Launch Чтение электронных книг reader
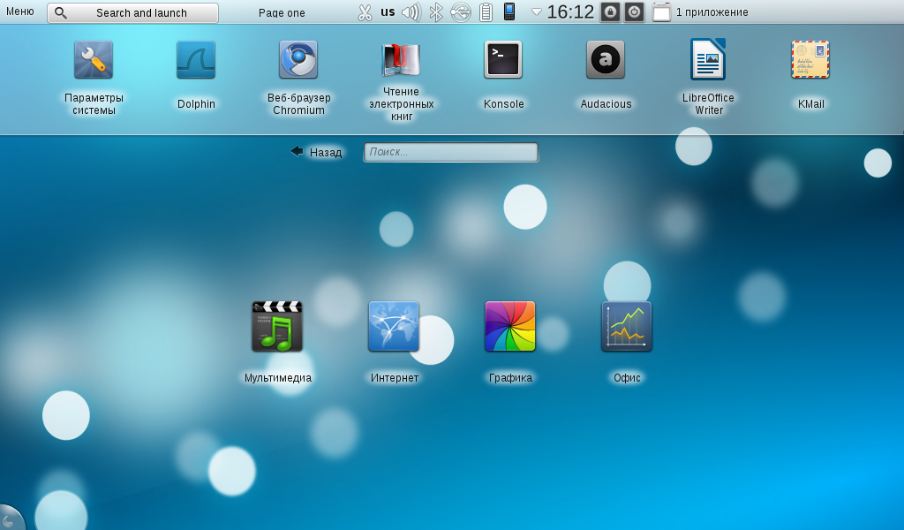Viewport: 904px width, 530px height. (x=402, y=60)
